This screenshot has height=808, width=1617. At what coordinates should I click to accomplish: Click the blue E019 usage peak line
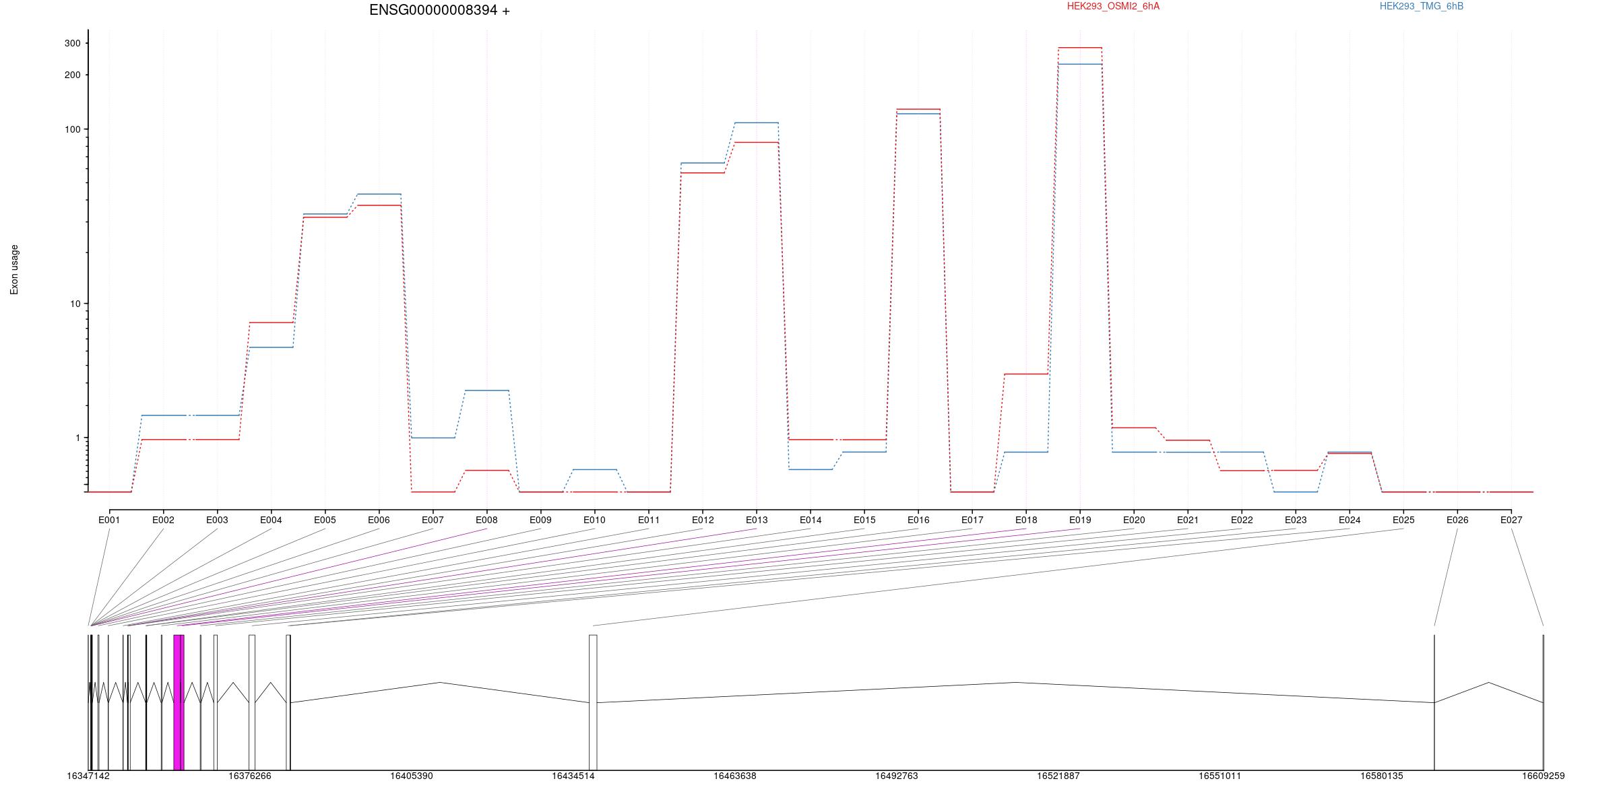pos(1080,64)
